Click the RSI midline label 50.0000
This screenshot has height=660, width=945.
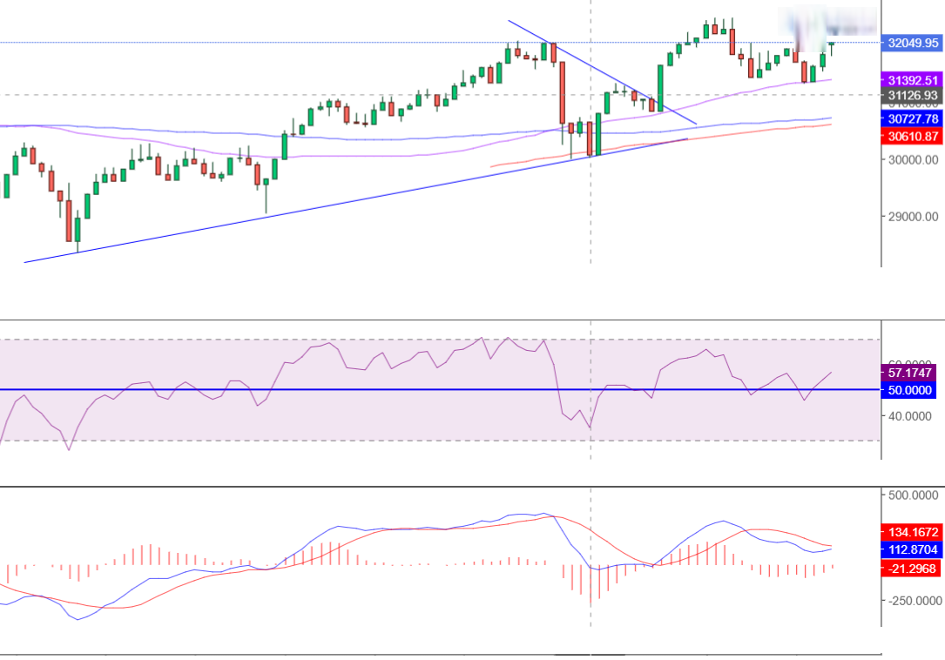tap(908, 390)
